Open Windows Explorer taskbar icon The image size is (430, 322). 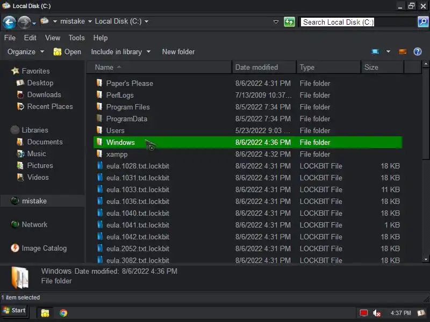click(x=45, y=313)
